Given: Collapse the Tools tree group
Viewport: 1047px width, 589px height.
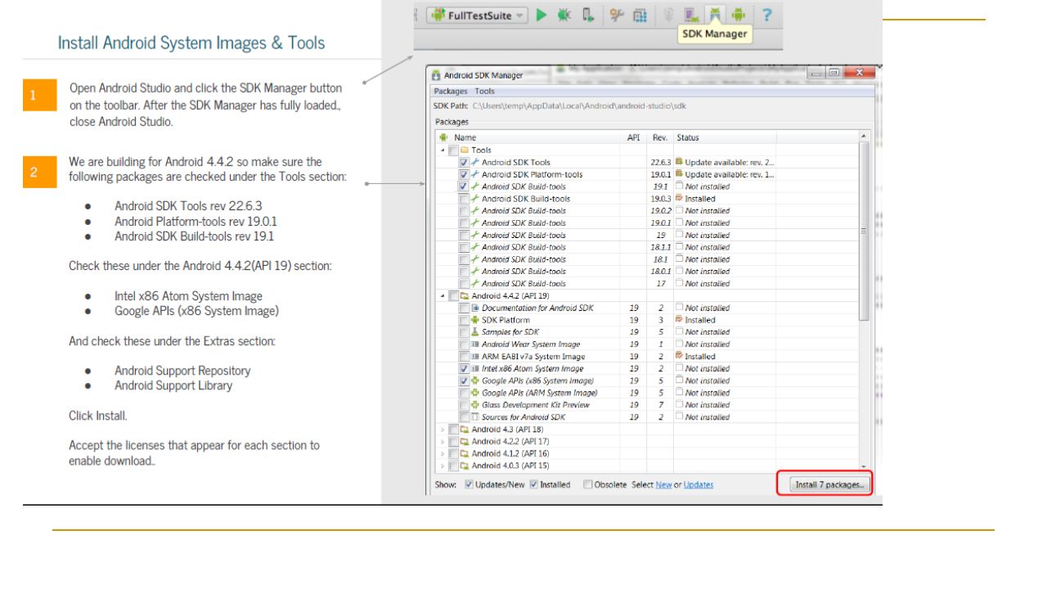Looking at the screenshot, I should click(444, 151).
